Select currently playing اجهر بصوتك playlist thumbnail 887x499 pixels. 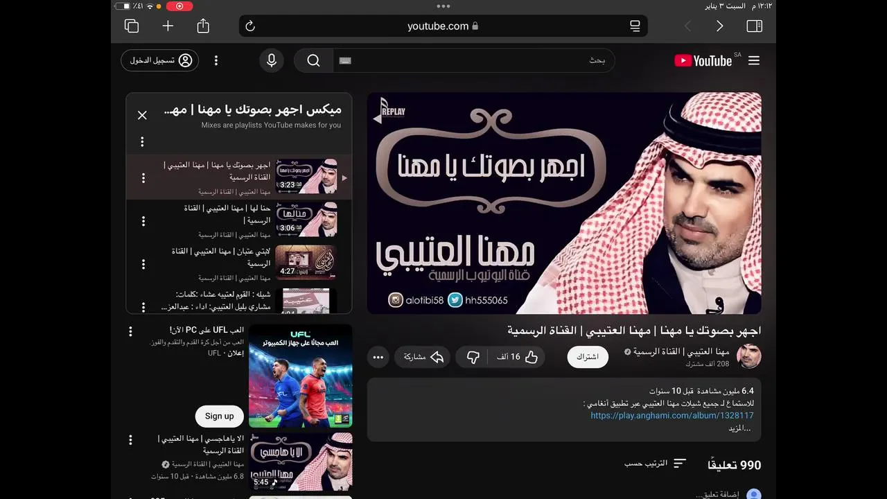pyautogui.click(x=306, y=176)
